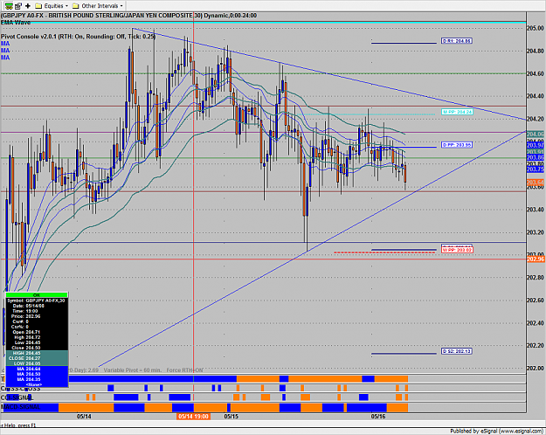
Task: Click the 205.00 price scale label
Action: pyautogui.click(x=536, y=28)
